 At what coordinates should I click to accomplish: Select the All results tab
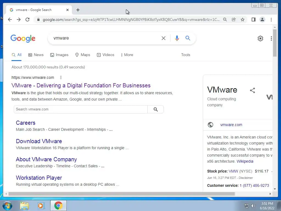(x=16, y=55)
